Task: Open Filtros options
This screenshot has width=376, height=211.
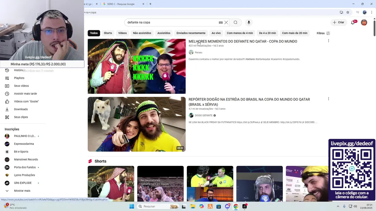Action: pyautogui.click(x=323, y=33)
